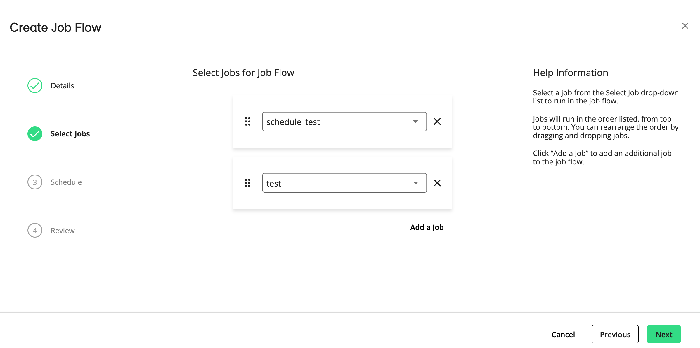Click the Previous button

pos(615,334)
